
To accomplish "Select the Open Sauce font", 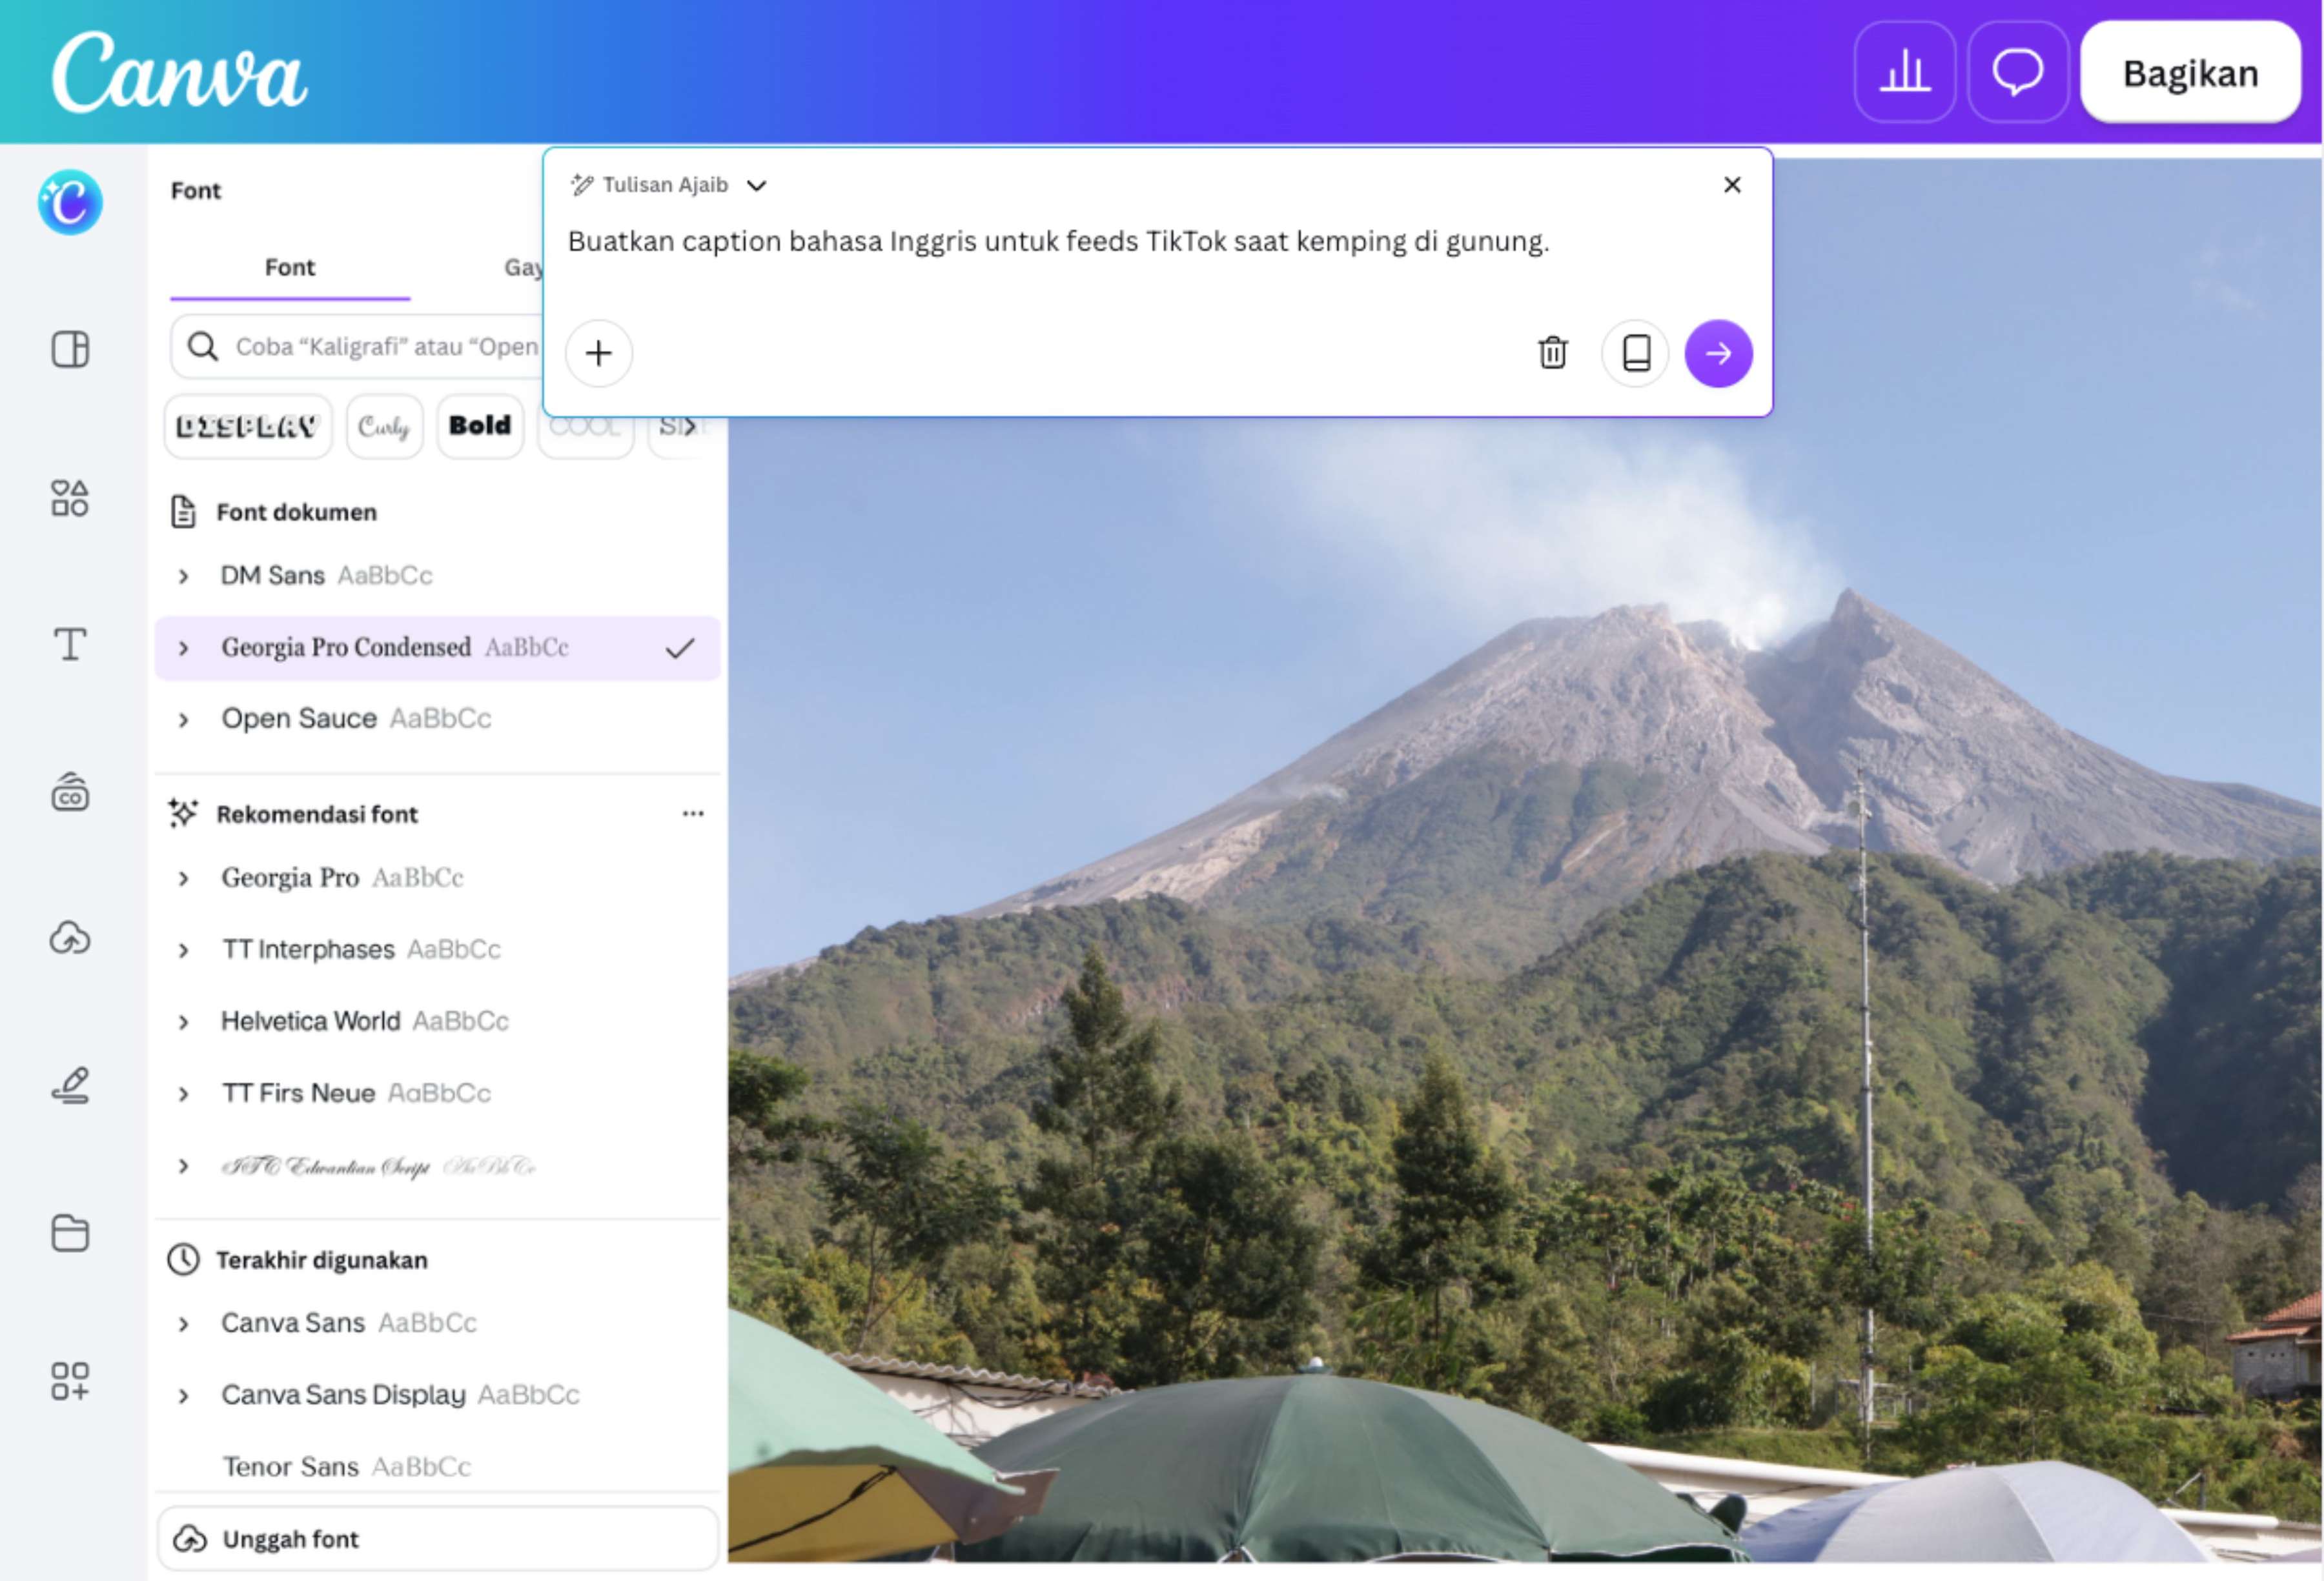I will (x=438, y=720).
